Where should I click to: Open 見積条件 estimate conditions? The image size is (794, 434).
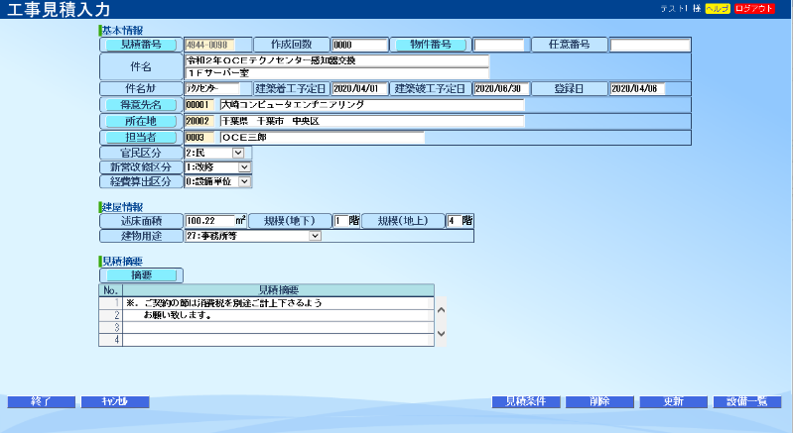[x=526, y=402]
